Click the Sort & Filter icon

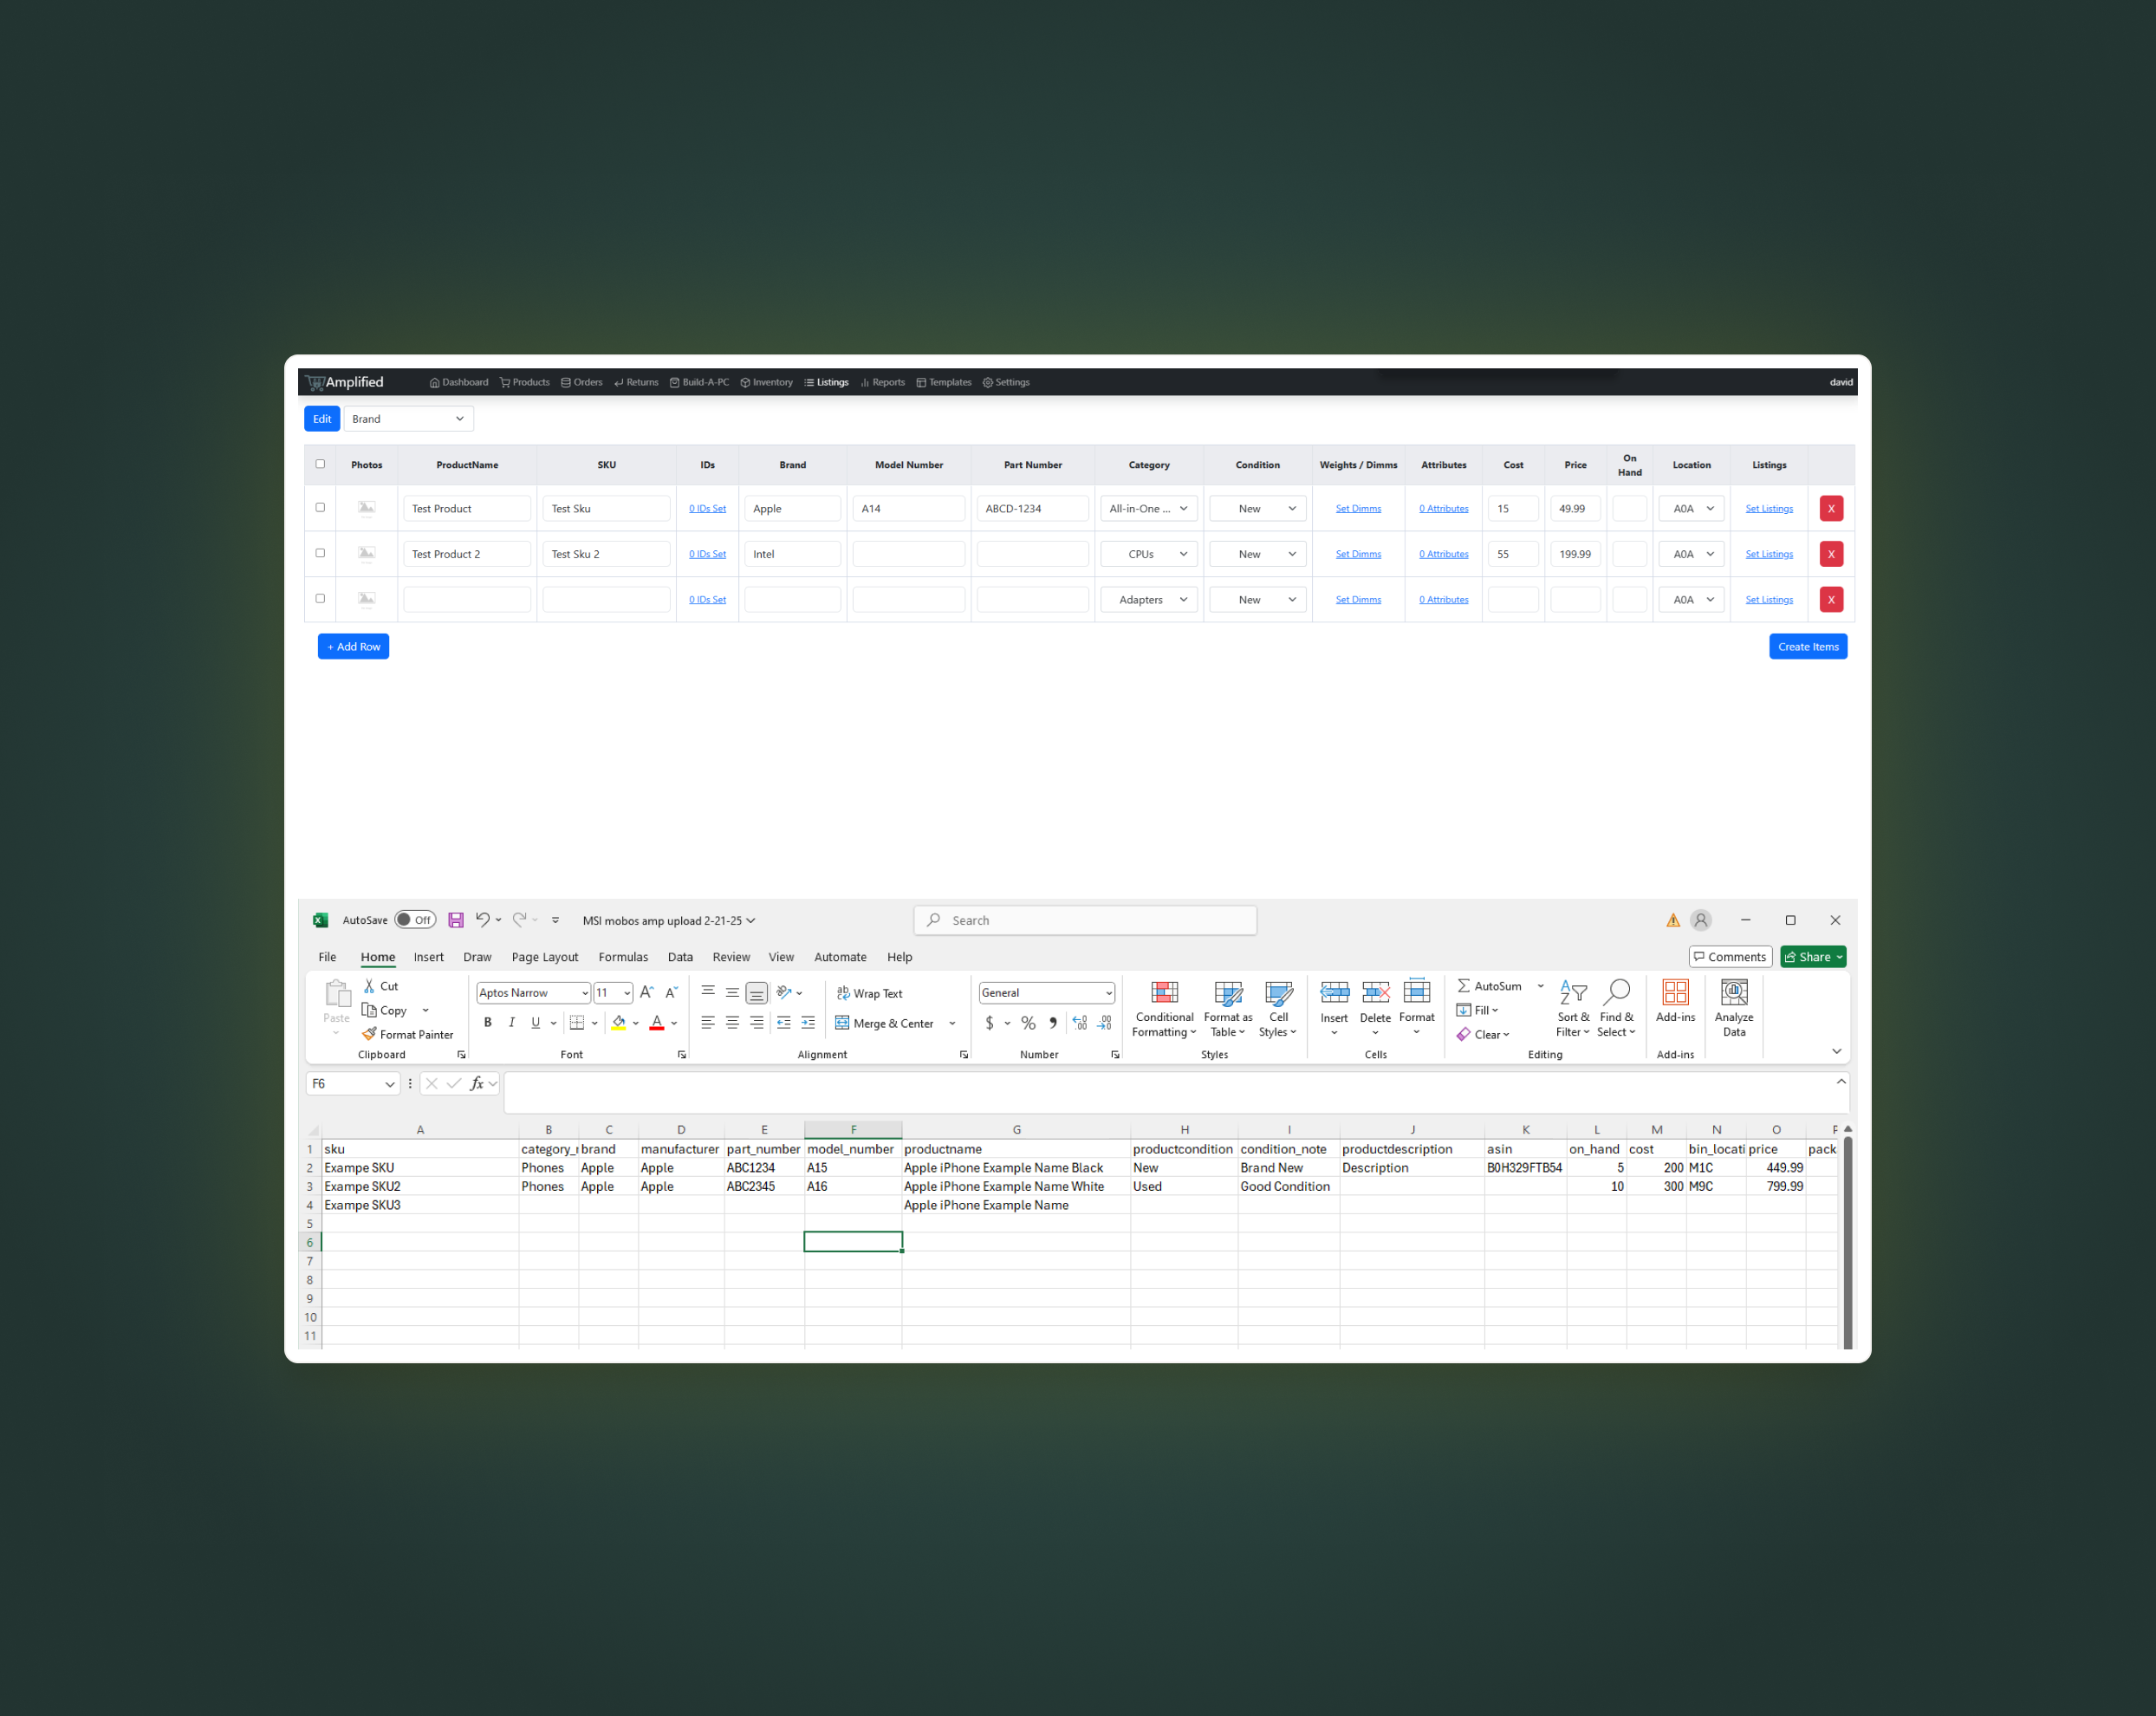pos(1572,1008)
